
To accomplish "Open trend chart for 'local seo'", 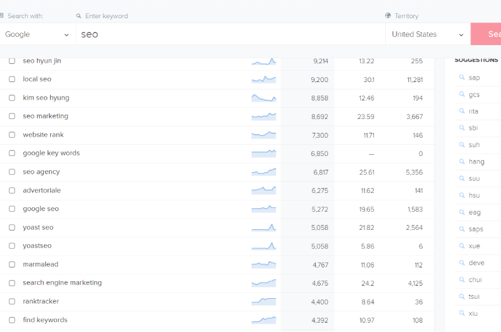I will pos(264,80).
